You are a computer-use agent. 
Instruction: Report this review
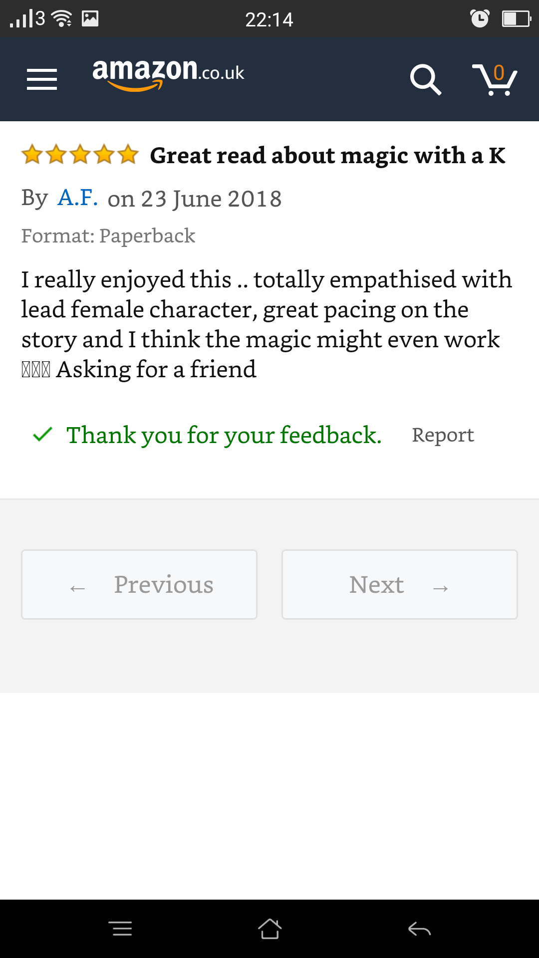click(443, 435)
